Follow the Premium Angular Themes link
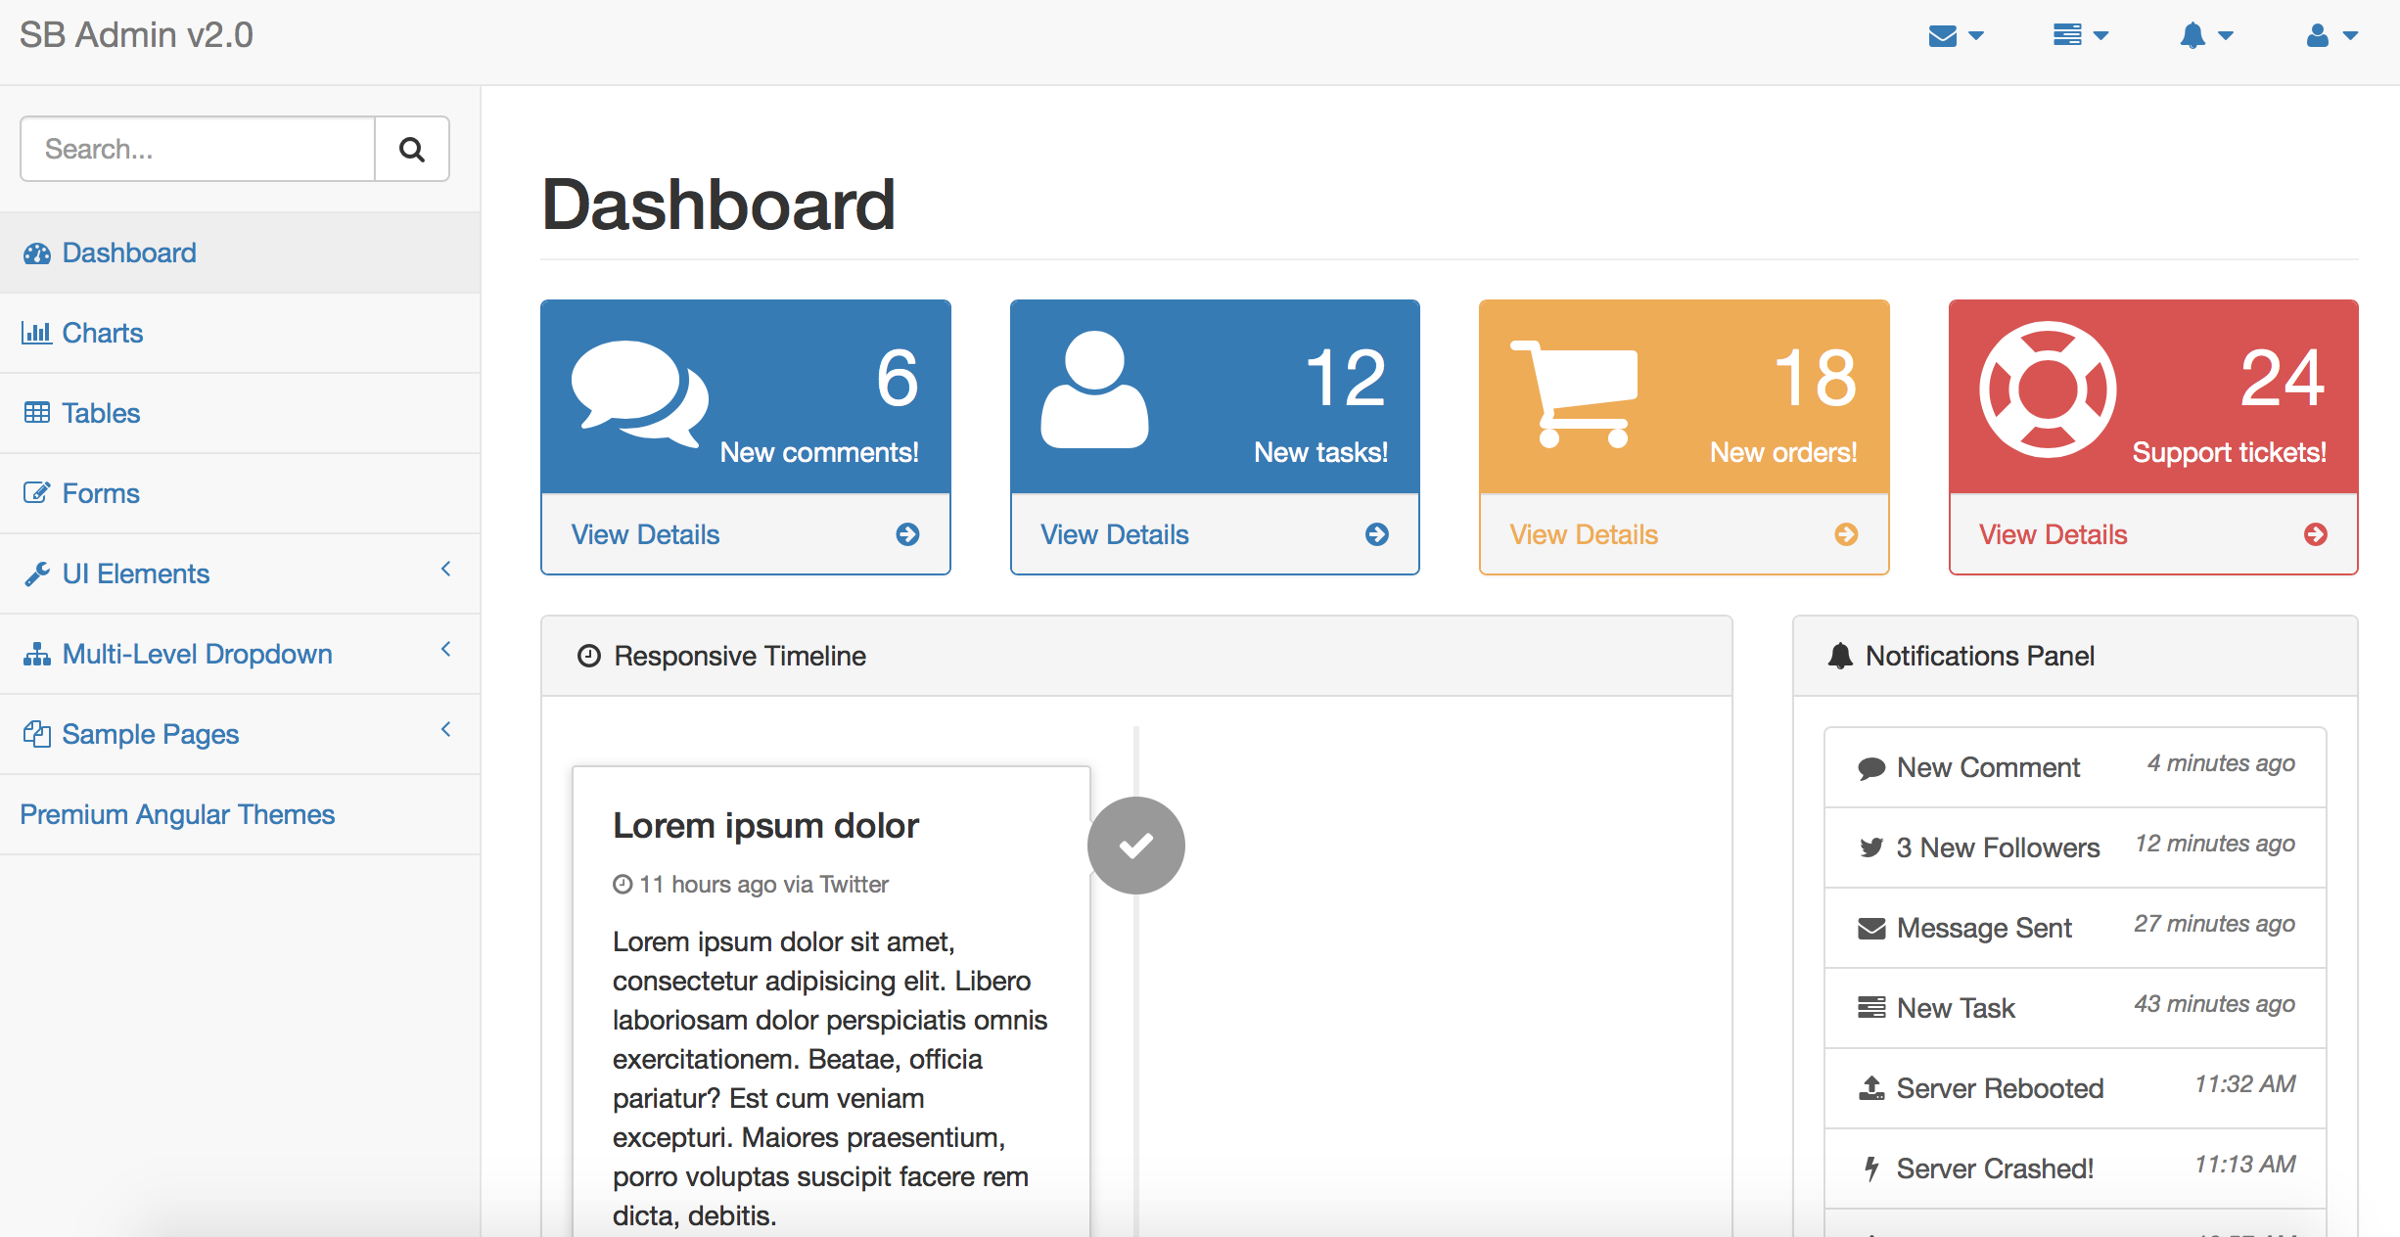 tap(177, 814)
